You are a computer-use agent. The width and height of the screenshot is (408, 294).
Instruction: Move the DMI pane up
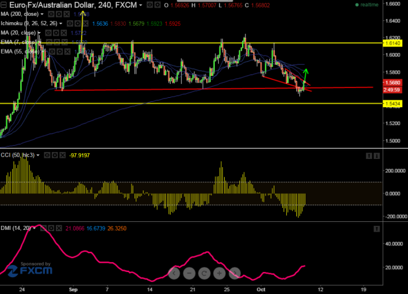pyautogui.click(x=377, y=229)
